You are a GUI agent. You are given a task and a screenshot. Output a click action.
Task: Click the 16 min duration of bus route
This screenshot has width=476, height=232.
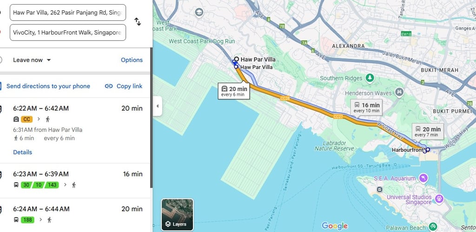tap(132, 174)
